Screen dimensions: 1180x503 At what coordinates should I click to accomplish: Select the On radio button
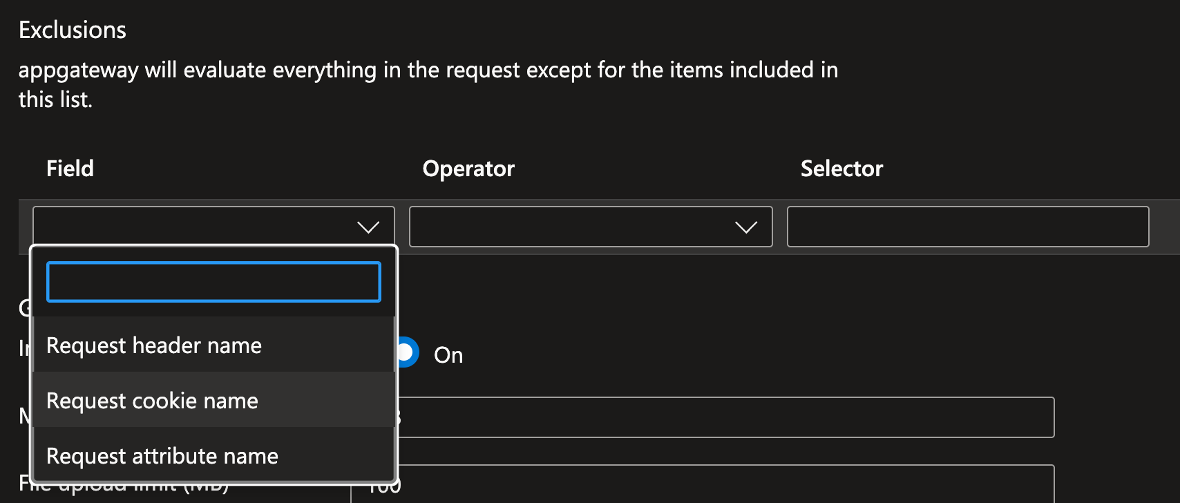tap(408, 352)
